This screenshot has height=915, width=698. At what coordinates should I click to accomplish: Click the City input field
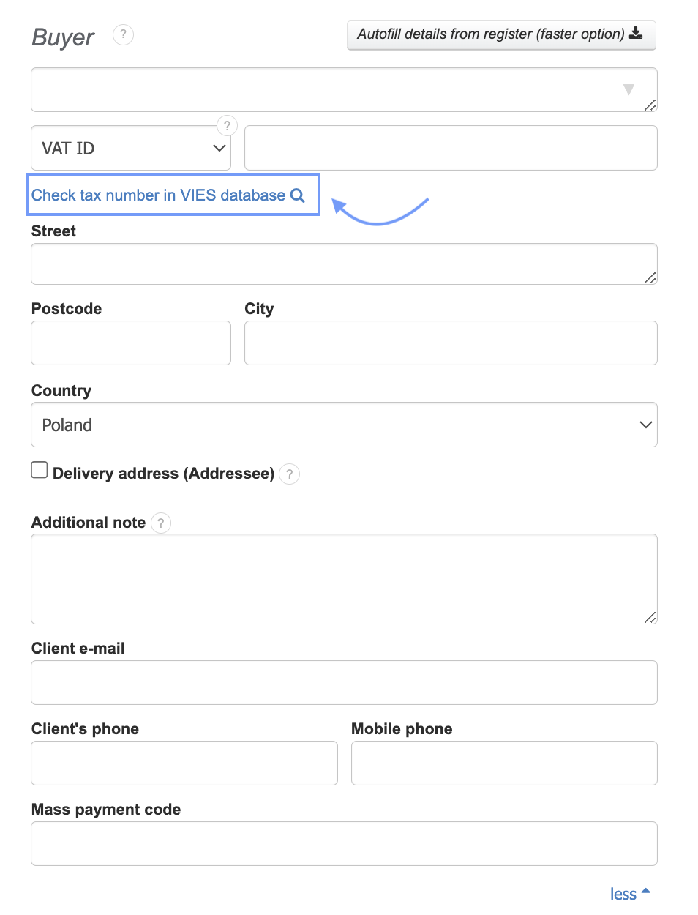(451, 343)
